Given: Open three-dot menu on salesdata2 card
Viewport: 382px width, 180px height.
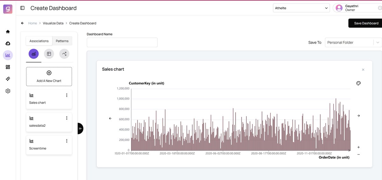Looking at the screenshot, I should click(x=67, y=118).
